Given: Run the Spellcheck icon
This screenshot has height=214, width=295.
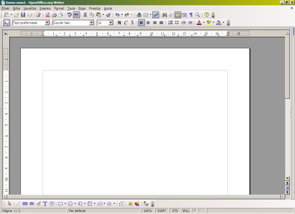Looking at the screenshot, I should click(x=70, y=15).
